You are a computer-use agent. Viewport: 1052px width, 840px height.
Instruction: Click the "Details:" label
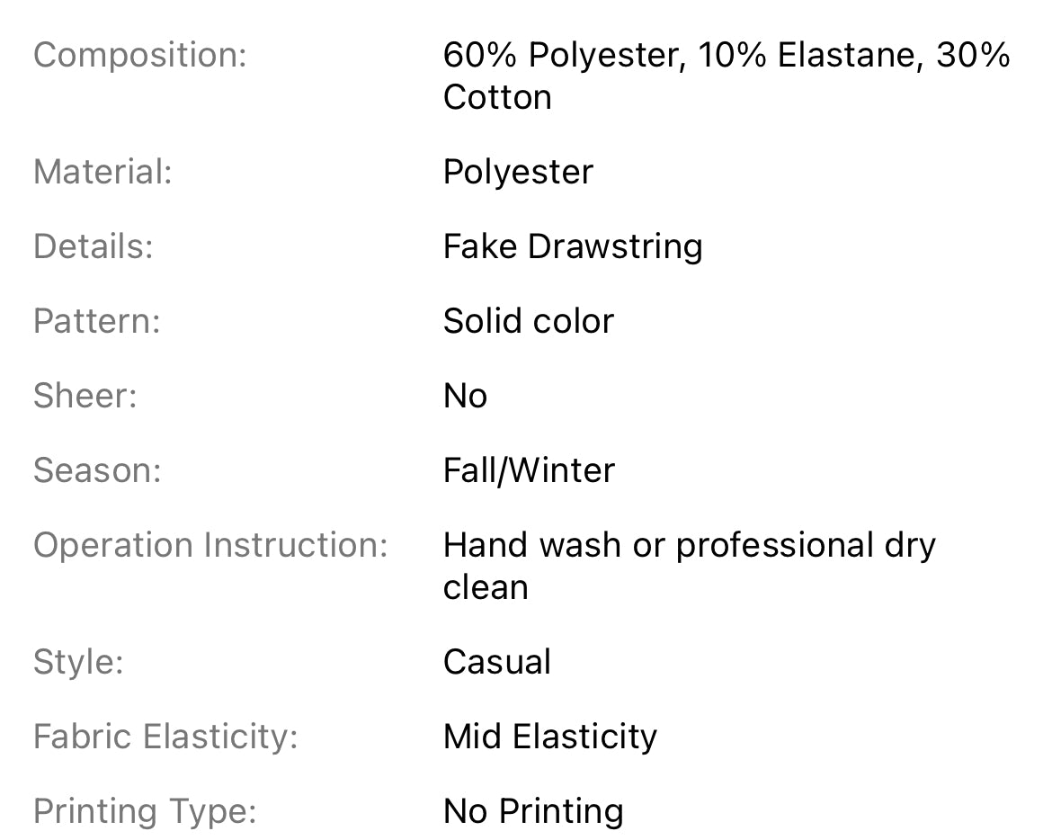(x=94, y=246)
